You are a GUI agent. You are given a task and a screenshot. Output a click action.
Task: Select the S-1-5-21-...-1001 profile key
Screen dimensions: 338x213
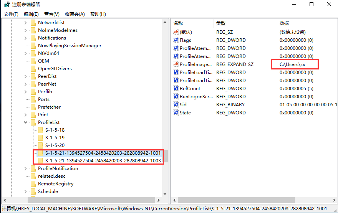click(103, 153)
